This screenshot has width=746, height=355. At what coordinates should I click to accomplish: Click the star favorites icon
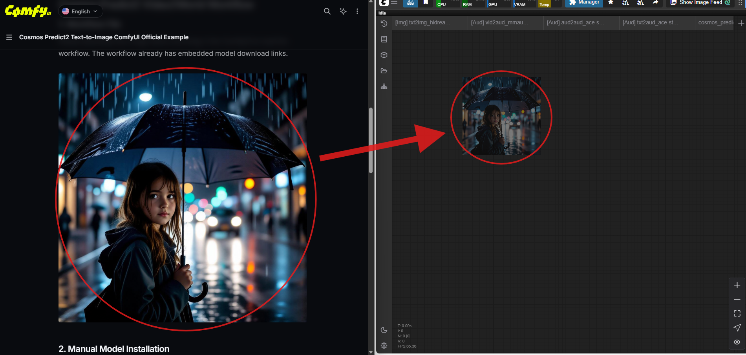coord(611,2)
